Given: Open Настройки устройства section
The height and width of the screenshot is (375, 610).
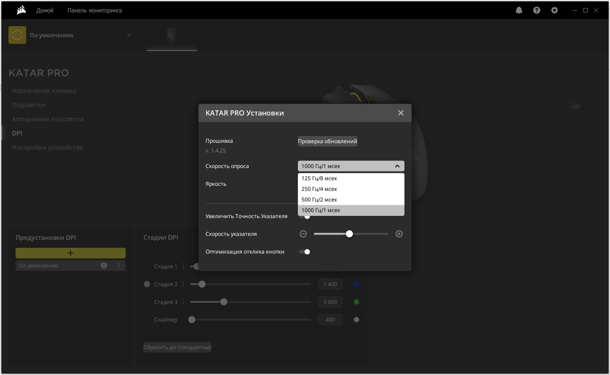Looking at the screenshot, I should [48, 148].
